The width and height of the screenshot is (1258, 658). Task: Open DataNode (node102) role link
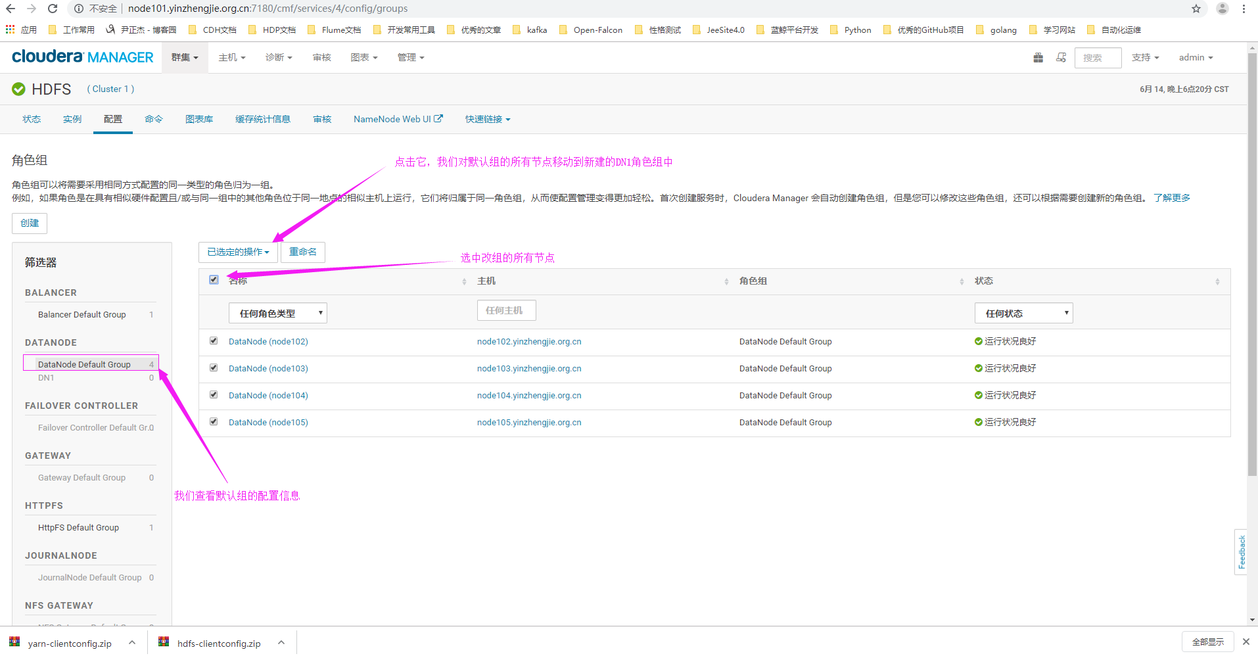click(268, 341)
